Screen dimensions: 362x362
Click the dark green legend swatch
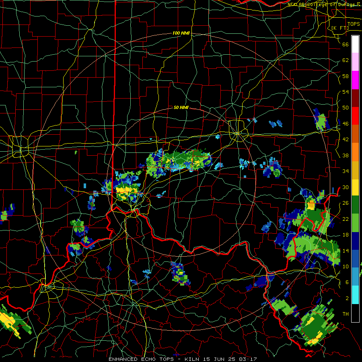click(355, 205)
